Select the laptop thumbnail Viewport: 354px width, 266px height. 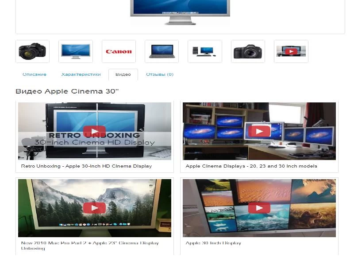(x=162, y=51)
